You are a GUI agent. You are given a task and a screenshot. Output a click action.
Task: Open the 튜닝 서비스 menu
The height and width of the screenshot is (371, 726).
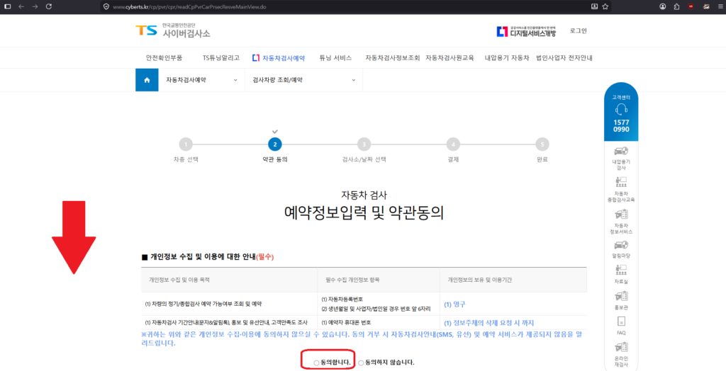point(335,58)
